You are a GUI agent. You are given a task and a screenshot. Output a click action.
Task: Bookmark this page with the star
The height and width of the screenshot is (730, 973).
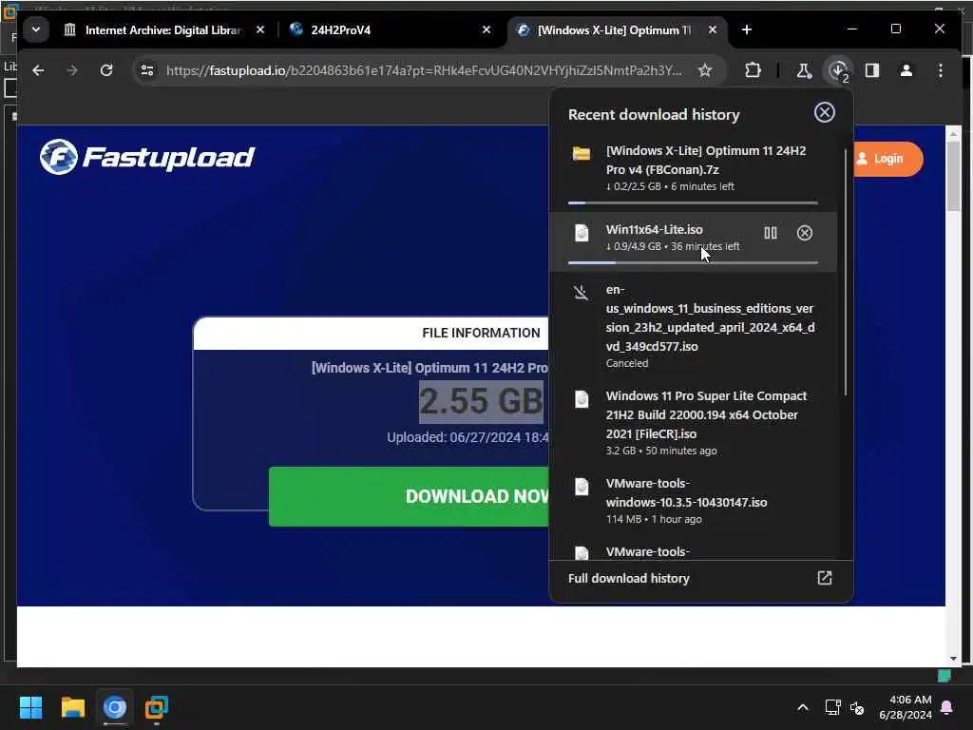pyautogui.click(x=705, y=70)
